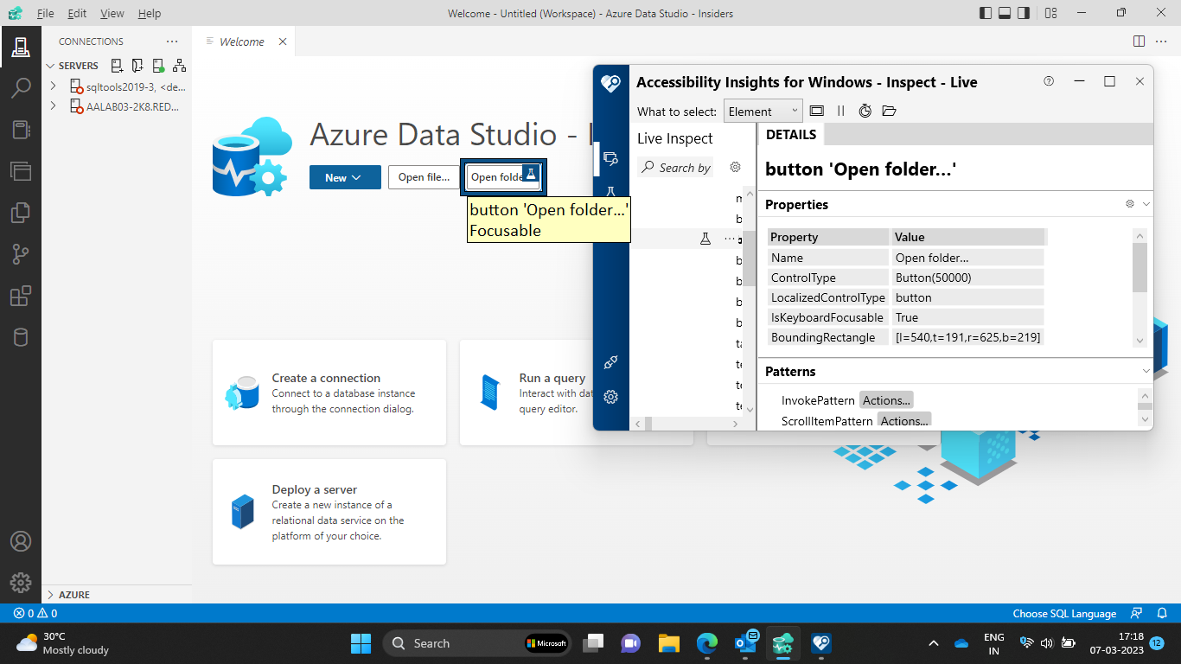Start the timed event recording in Accessibility Insights
Image resolution: width=1181 pixels, height=664 pixels.
coord(865,111)
